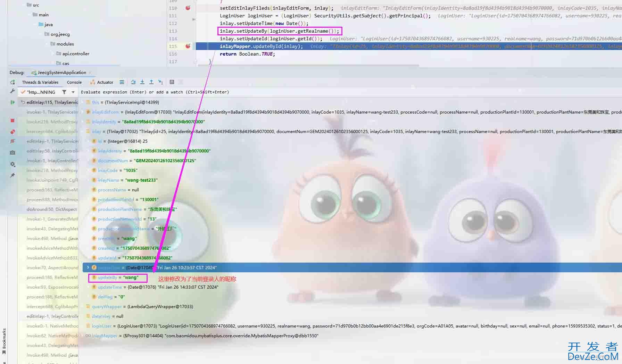Open View Breakpoints dialog
The image size is (622, 364).
pos(13,132)
